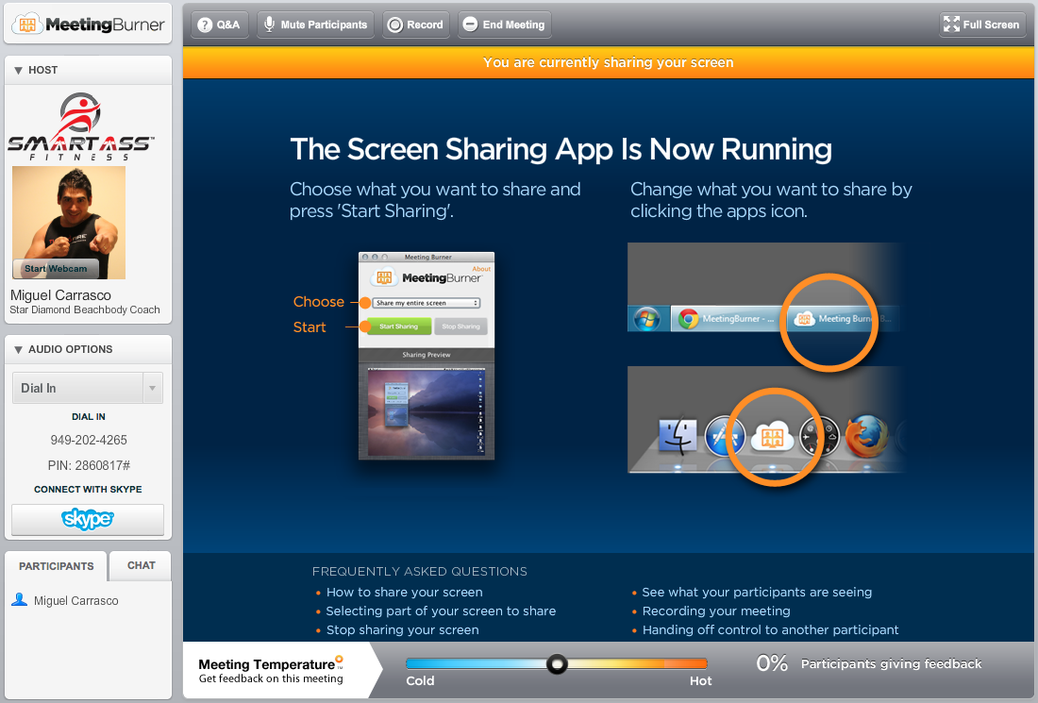Click the host's profile photo
This screenshot has width=1038, height=703.
(69, 223)
